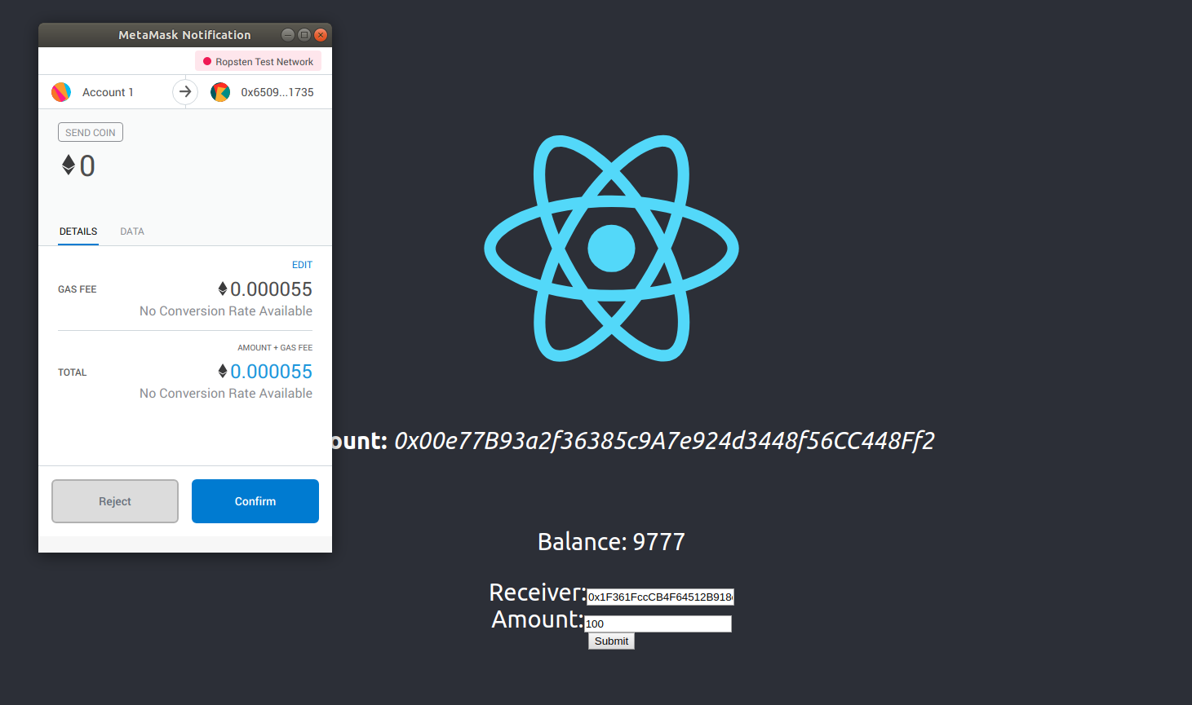
Task: Click the 0 transaction amount value
Action: pos(87,166)
